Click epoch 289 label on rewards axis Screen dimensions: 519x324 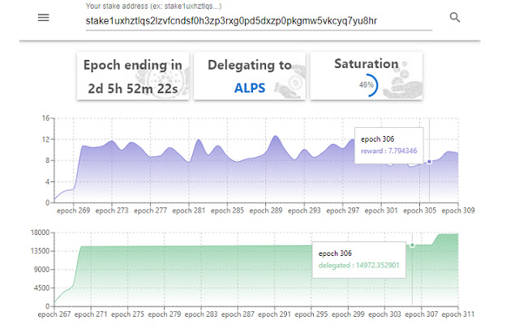[x=265, y=211]
